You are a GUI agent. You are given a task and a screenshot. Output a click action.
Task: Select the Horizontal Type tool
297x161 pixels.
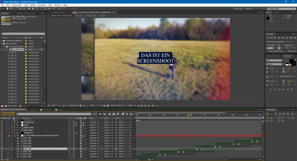coord(37,9)
